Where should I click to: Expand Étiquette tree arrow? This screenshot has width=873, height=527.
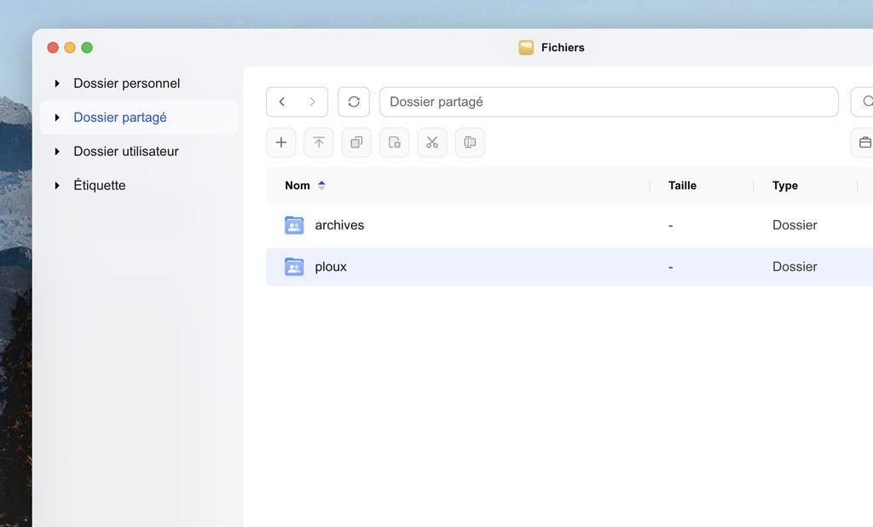57,186
